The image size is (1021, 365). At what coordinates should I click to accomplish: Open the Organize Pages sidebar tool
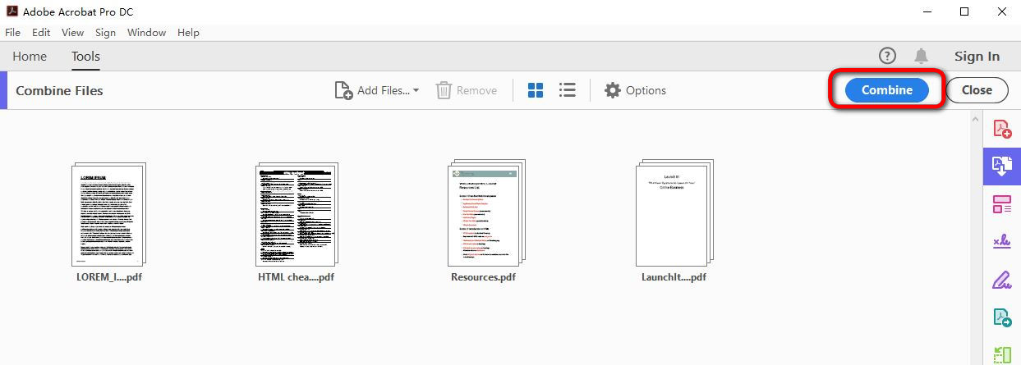[x=1001, y=204]
